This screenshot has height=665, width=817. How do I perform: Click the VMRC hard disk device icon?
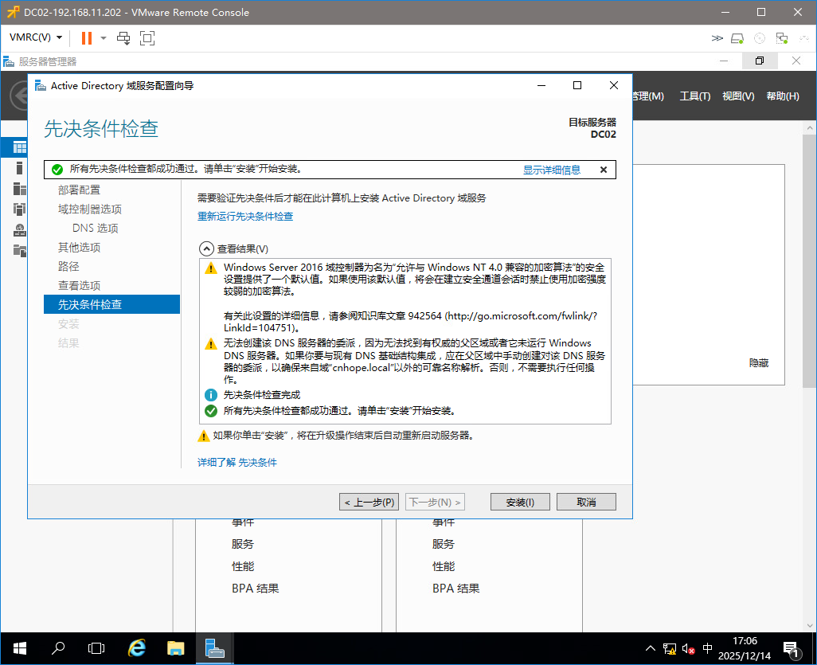pyautogui.click(x=737, y=38)
